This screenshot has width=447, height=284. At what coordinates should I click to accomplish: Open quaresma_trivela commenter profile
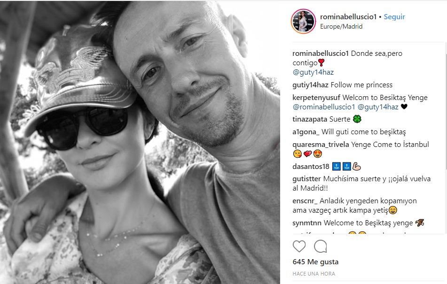321,145
